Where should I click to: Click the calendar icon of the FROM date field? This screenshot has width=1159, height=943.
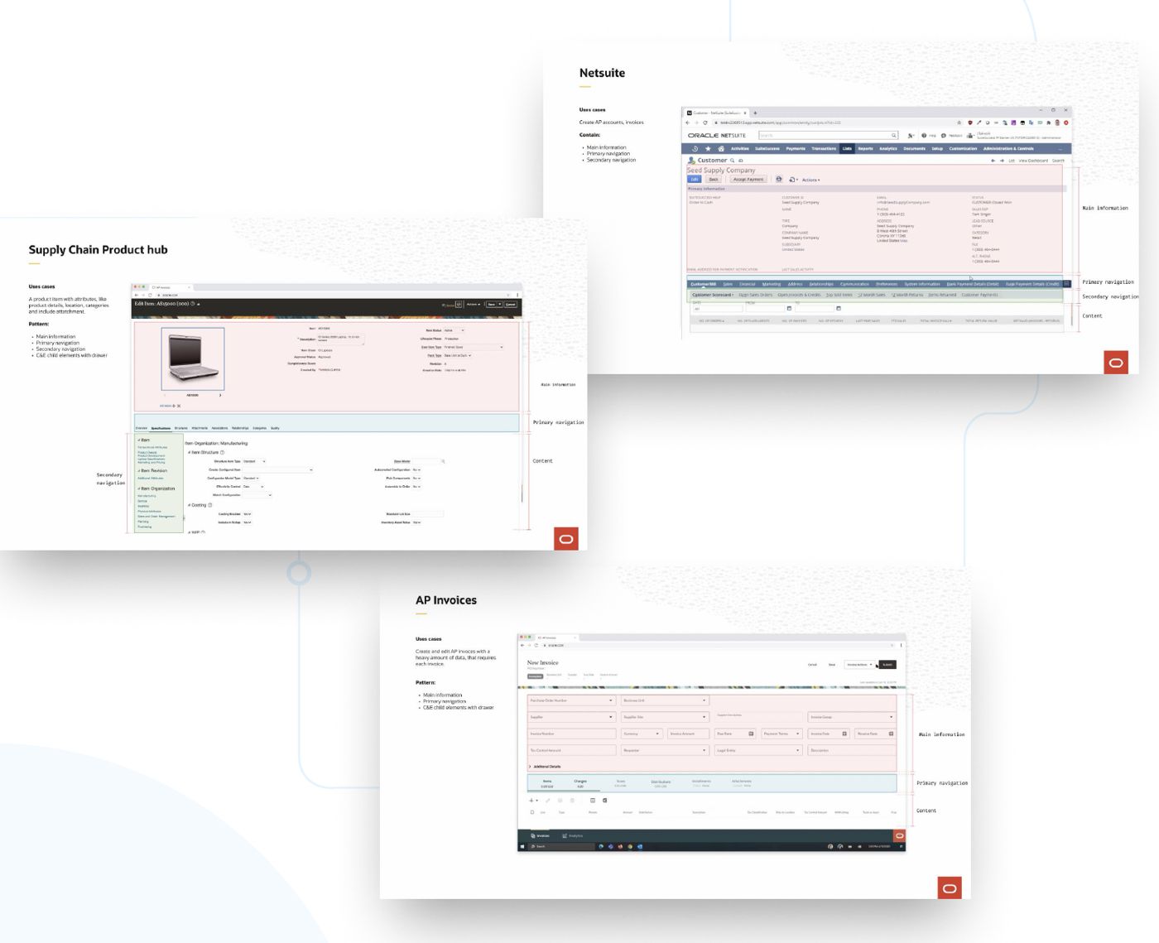pyautogui.click(x=789, y=308)
